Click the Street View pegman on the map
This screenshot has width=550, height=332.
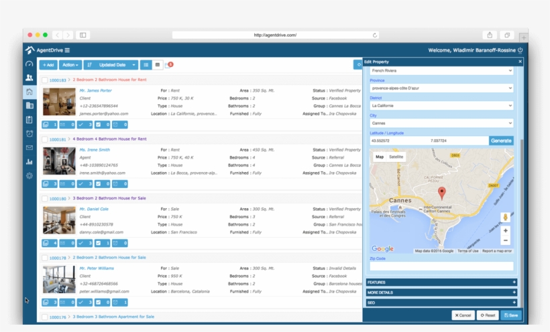tap(505, 218)
